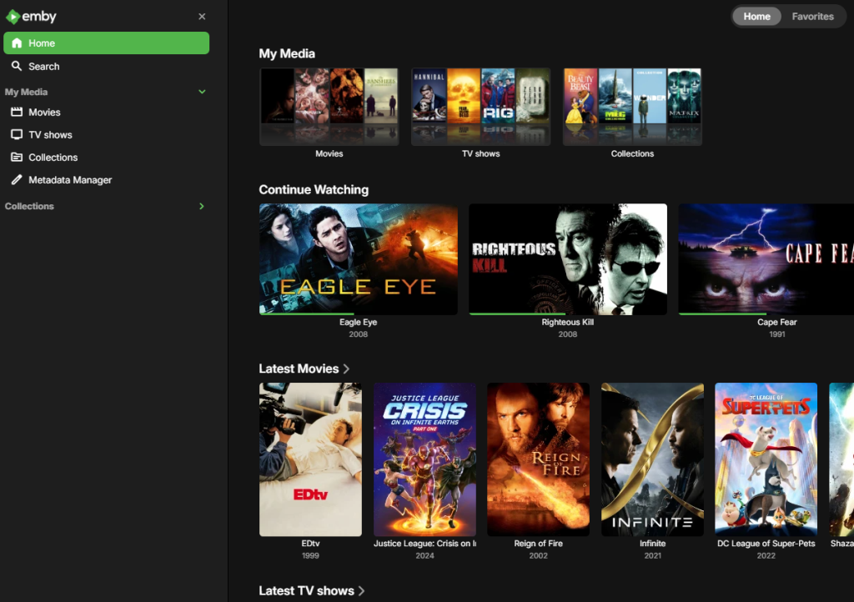The image size is (854, 602).
Task: Click the 2021 year under Infinite
Action: pyautogui.click(x=652, y=556)
